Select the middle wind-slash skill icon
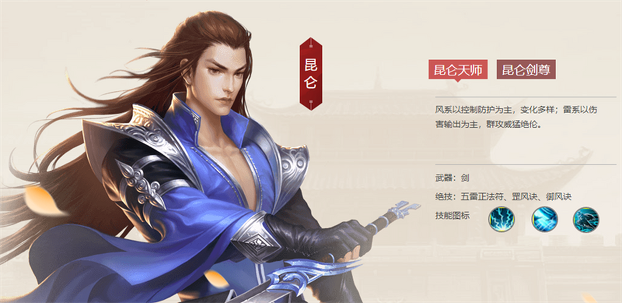 click(545, 219)
